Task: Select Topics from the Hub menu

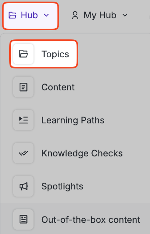Action: click(x=55, y=54)
